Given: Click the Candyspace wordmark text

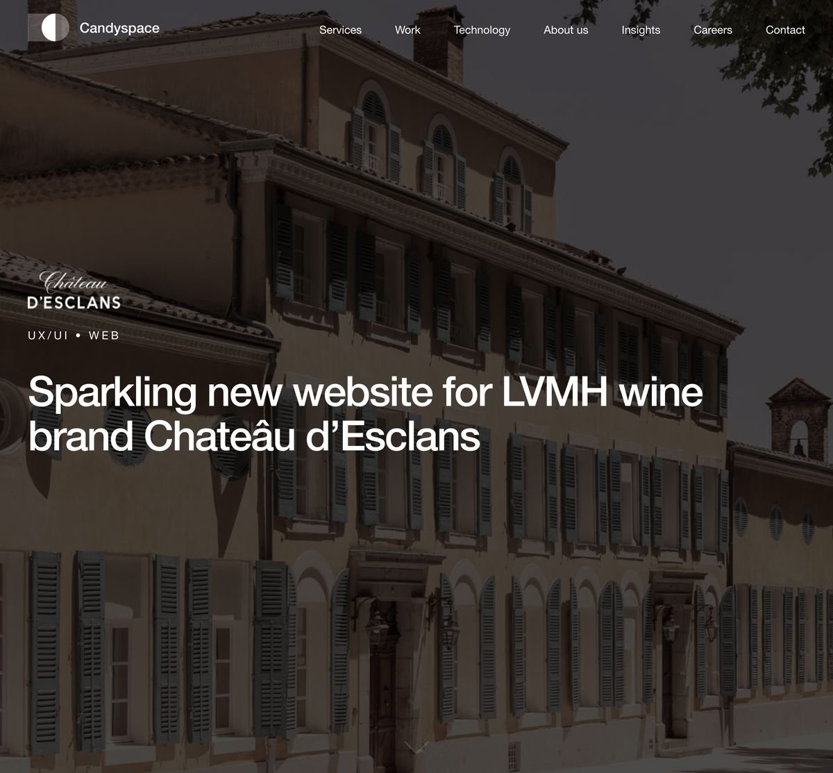Looking at the screenshot, I should pyautogui.click(x=119, y=28).
